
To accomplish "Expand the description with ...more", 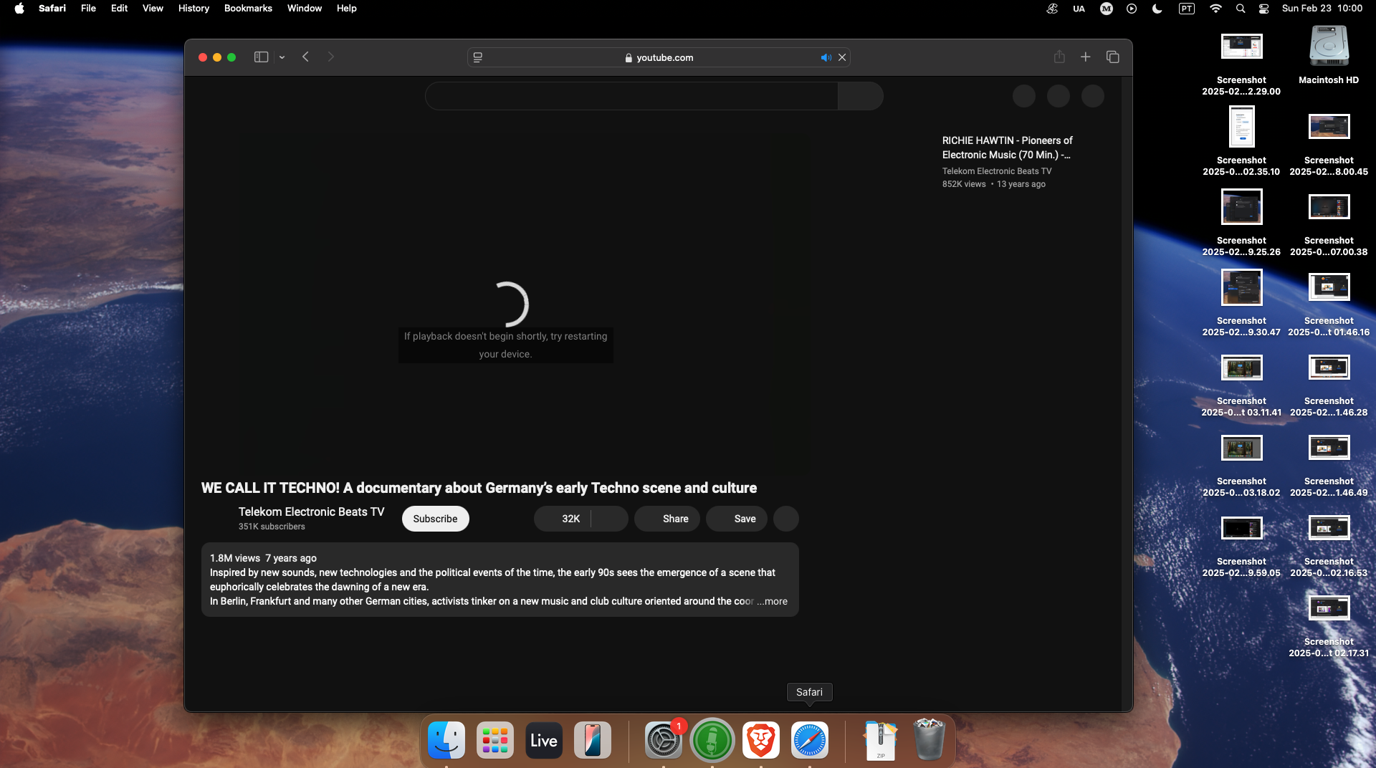I will pos(773,601).
